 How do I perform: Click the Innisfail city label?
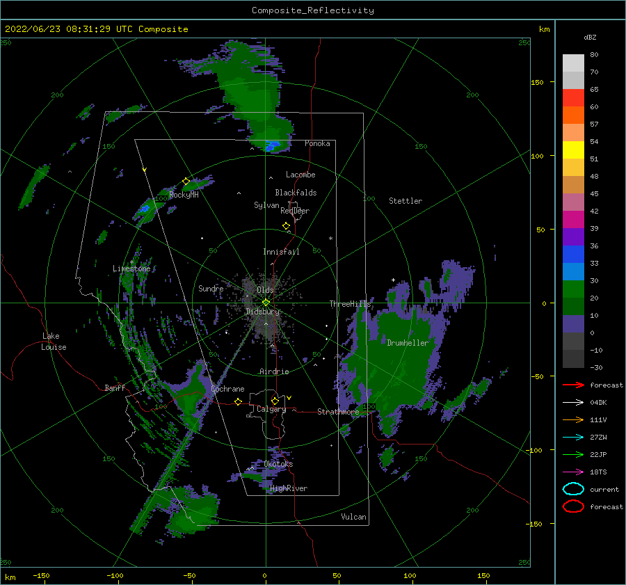[281, 252]
